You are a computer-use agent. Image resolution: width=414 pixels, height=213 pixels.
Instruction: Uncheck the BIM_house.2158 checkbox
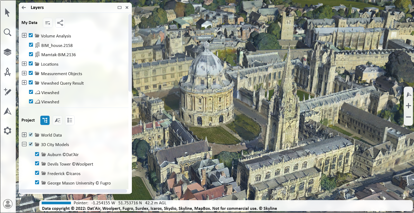pyautogui.click(x=31, y=45)
